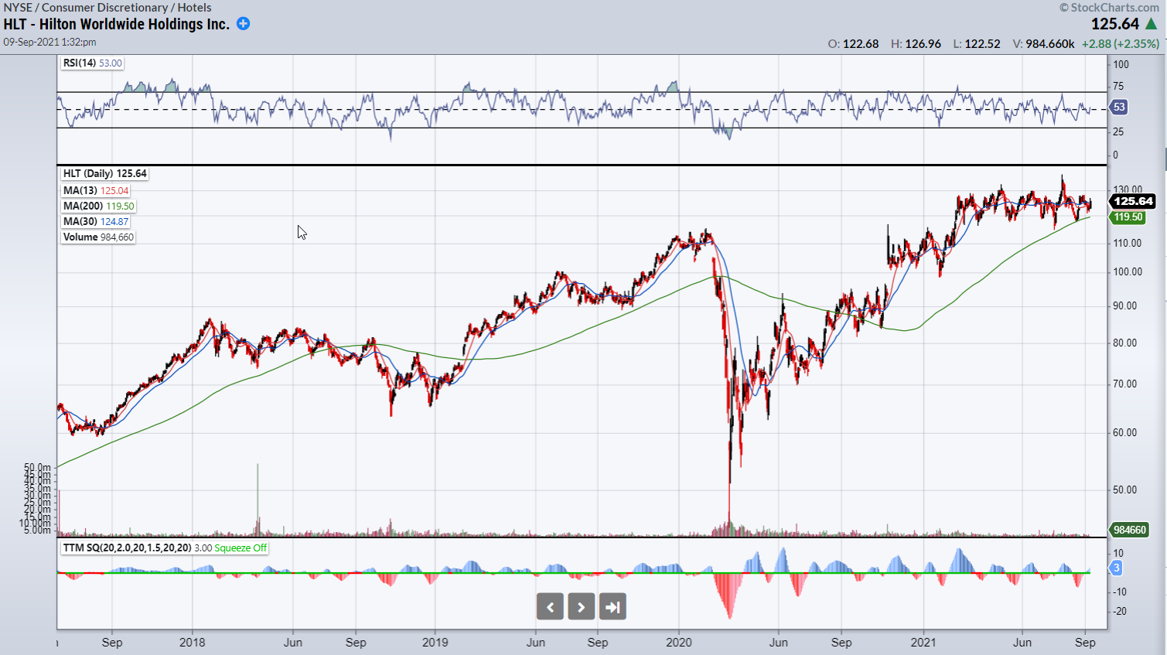Click the StockCharts.com copyright text

tap(1109, 8)
